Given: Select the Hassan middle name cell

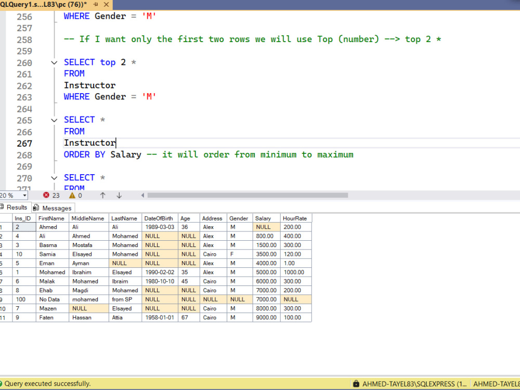Looking at the screenshot, I should [89, 317].
